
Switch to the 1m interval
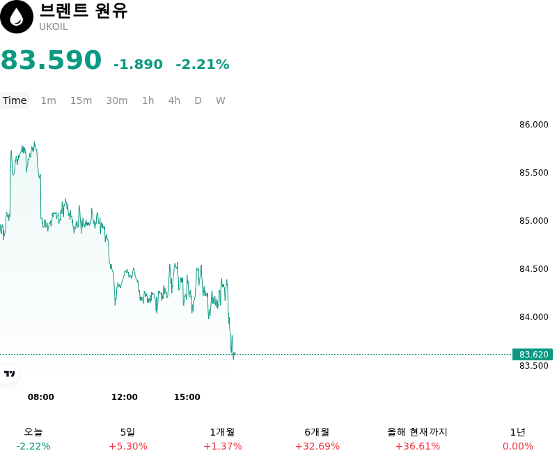point(48,100)
